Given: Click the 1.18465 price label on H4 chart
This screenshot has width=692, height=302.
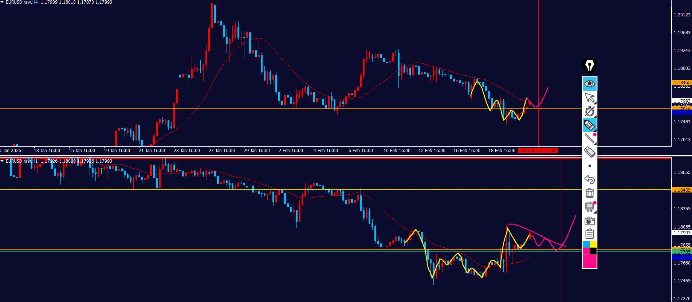Looking at the screenshot, I should 681,83.
